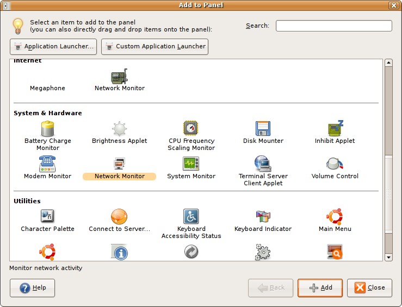Select the Connect to Server icon

pyautogui.click(x=119, y=217)
